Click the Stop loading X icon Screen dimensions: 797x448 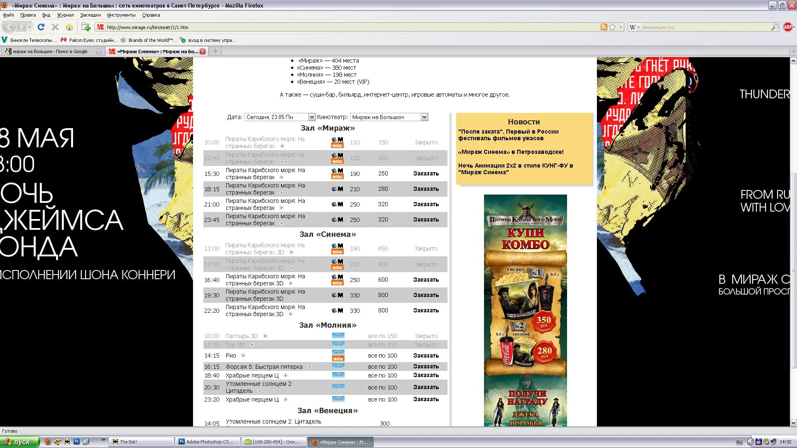[55, 27]
